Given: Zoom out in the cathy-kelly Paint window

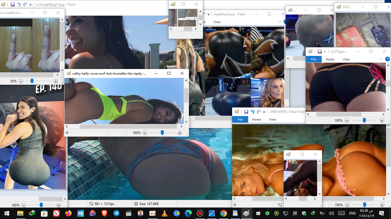Looking at the screenshot, I should tap(145, 133).
